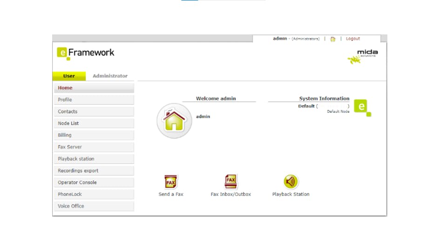The width and height of the screenshot is (447, 251).
Task: Click the (Administrators) group text
Action: [305, 39]
